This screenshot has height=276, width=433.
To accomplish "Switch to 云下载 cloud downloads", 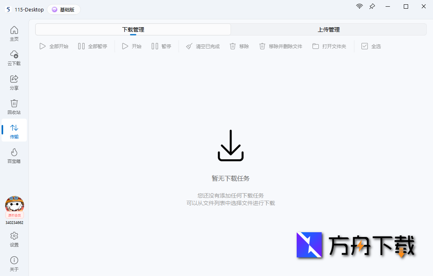I will [14, 58].
